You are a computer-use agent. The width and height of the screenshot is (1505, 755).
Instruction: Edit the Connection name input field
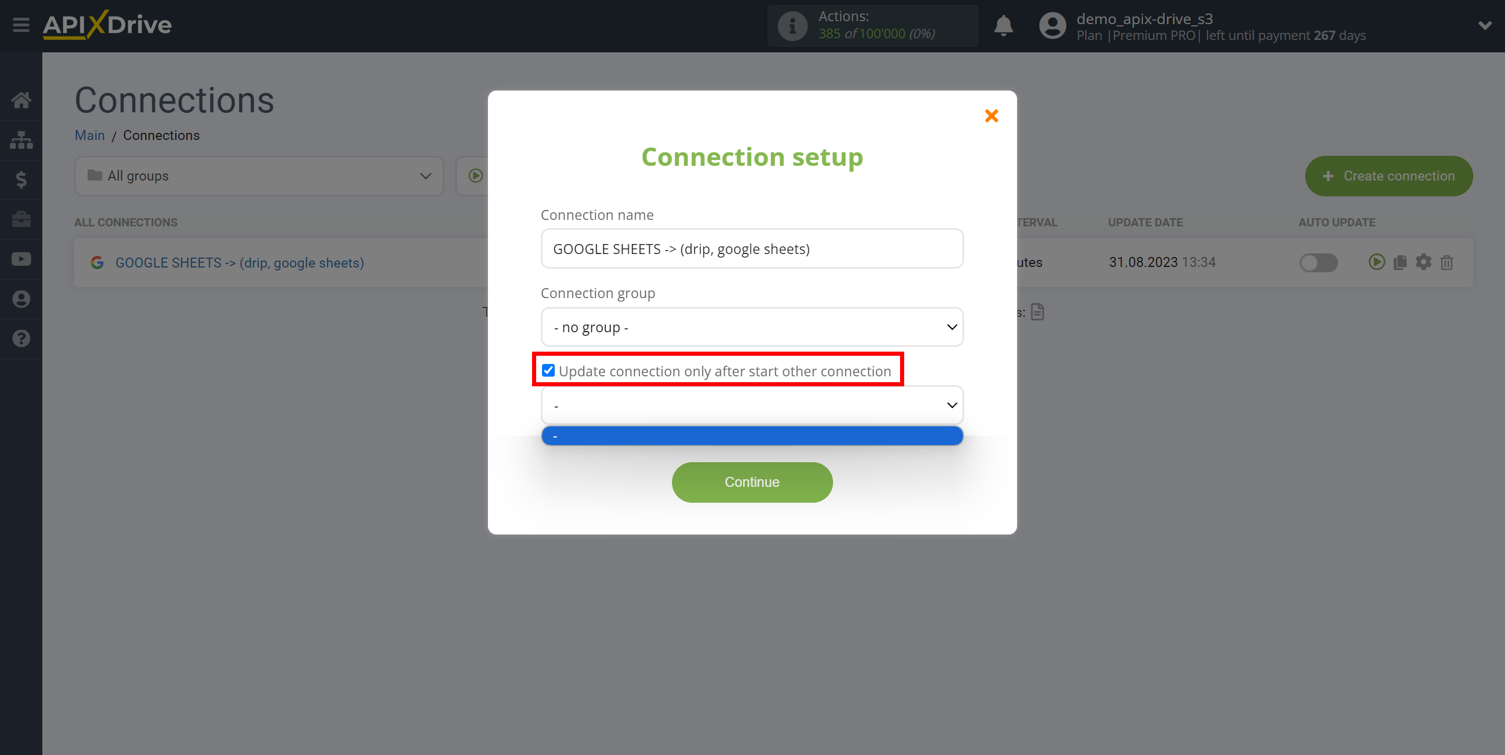coord(751,249)
